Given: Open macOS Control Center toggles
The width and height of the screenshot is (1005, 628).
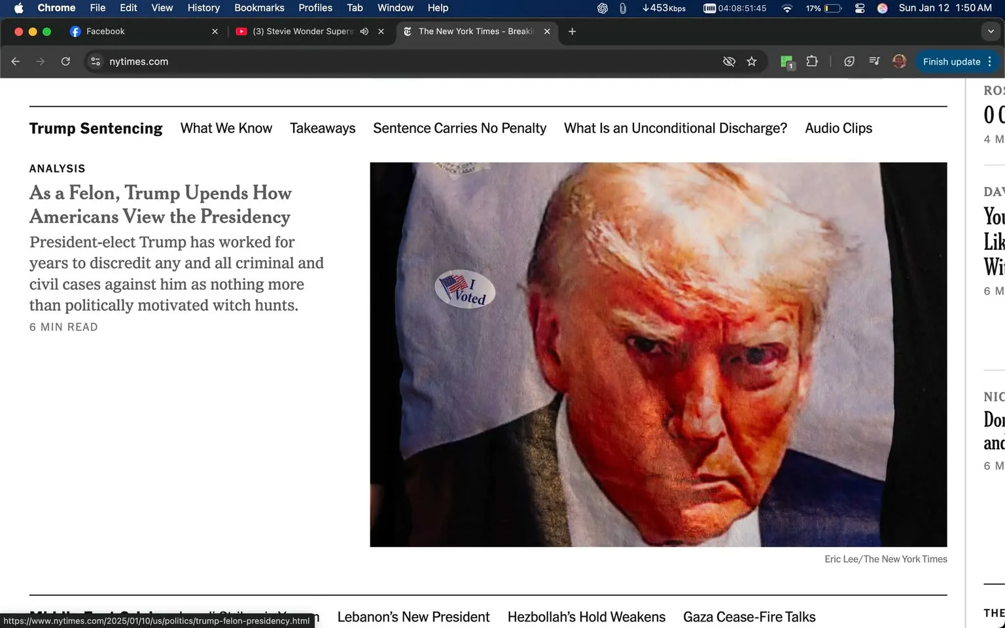Looking at the screenshot, I should tap(860, 8).
